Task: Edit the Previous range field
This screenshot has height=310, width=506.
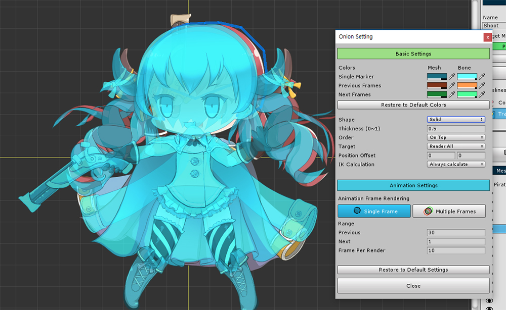Action: [456, 232]
